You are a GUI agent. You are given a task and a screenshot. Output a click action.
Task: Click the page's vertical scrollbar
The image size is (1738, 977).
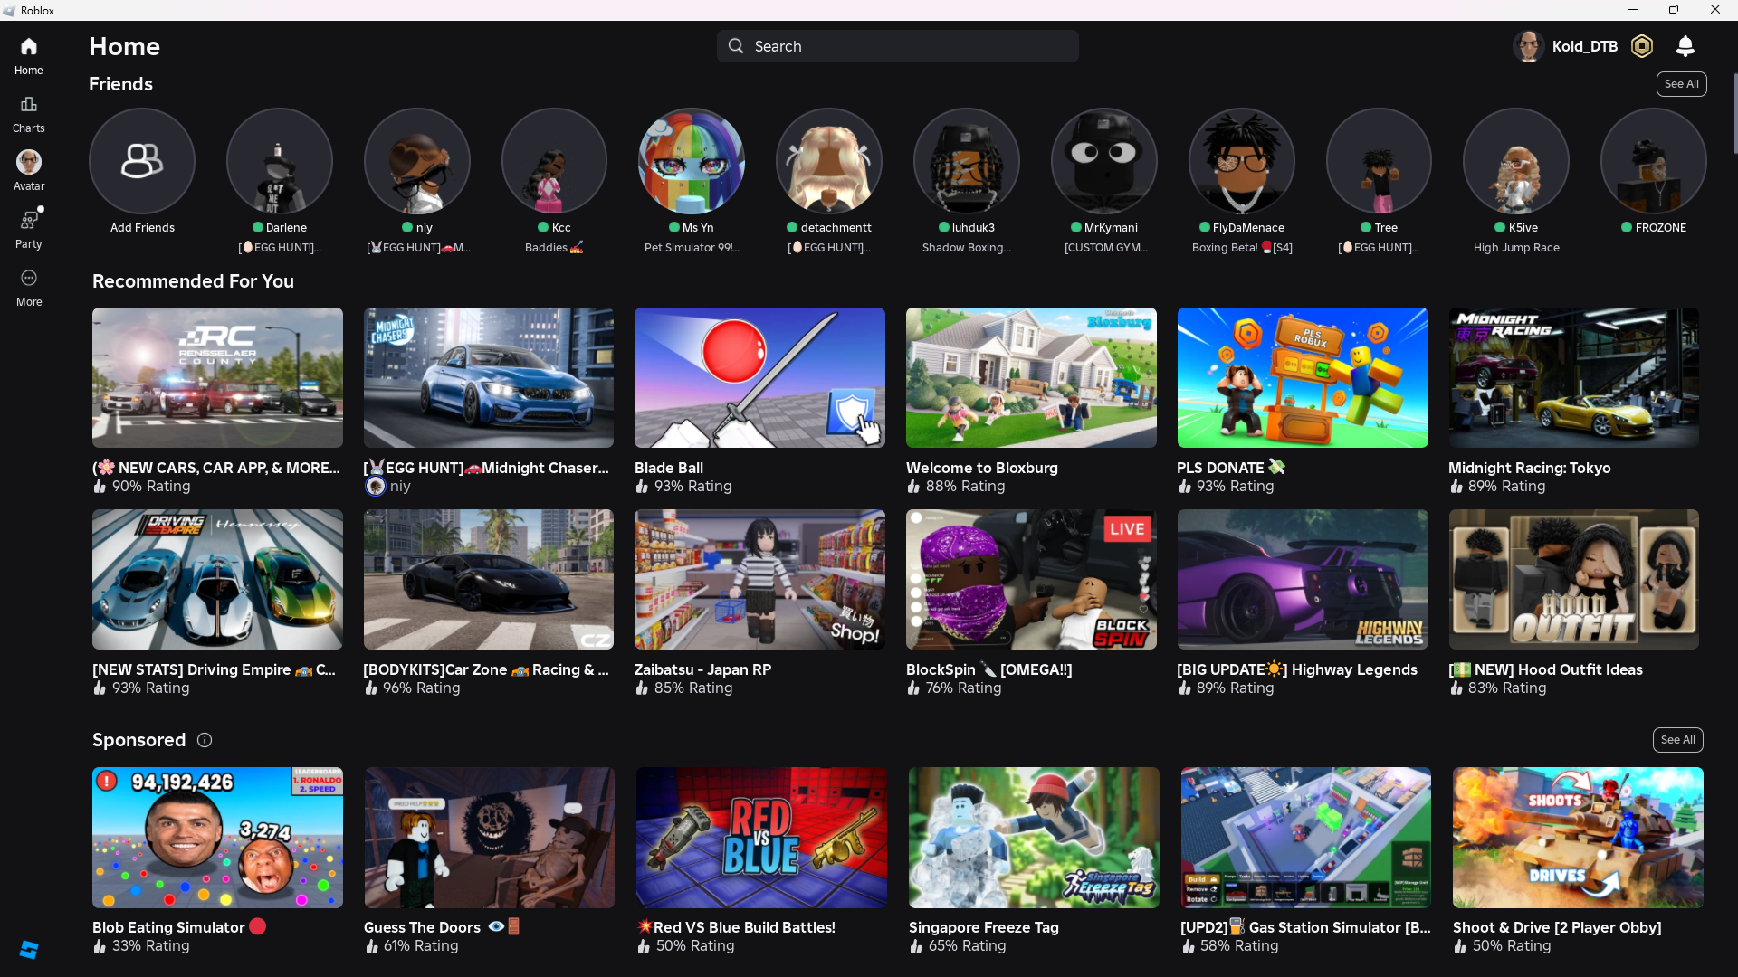(x=1734, y=113)
